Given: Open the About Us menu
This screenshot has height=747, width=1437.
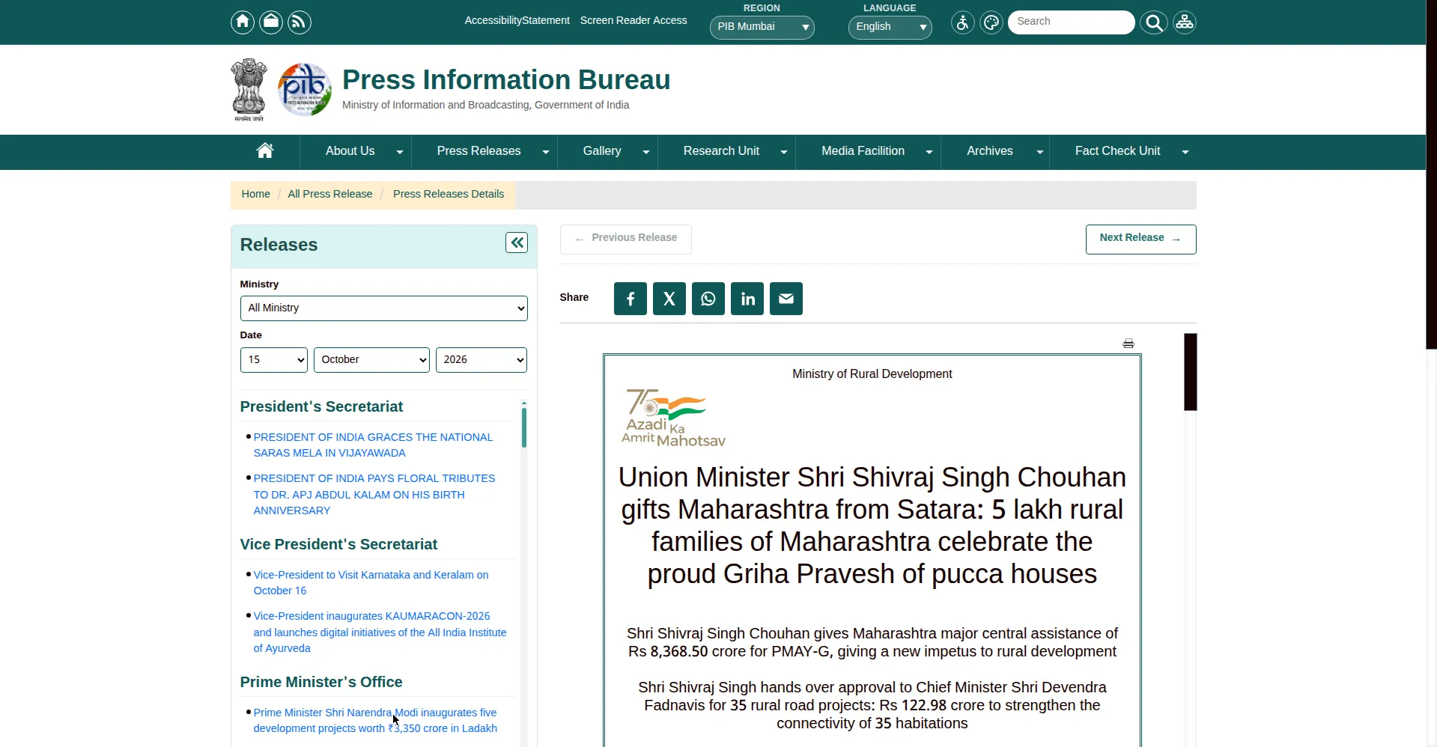Looking at the screenshot, I should click(356, 152).
